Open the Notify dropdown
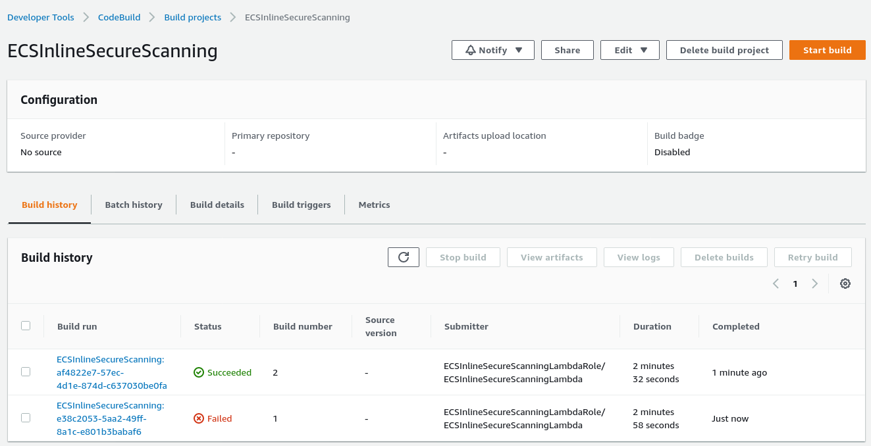Viewport: 871px width, 446px height. pos(493,50)
